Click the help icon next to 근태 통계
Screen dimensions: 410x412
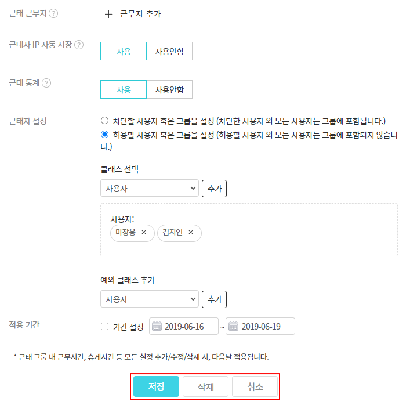[46, 83]
